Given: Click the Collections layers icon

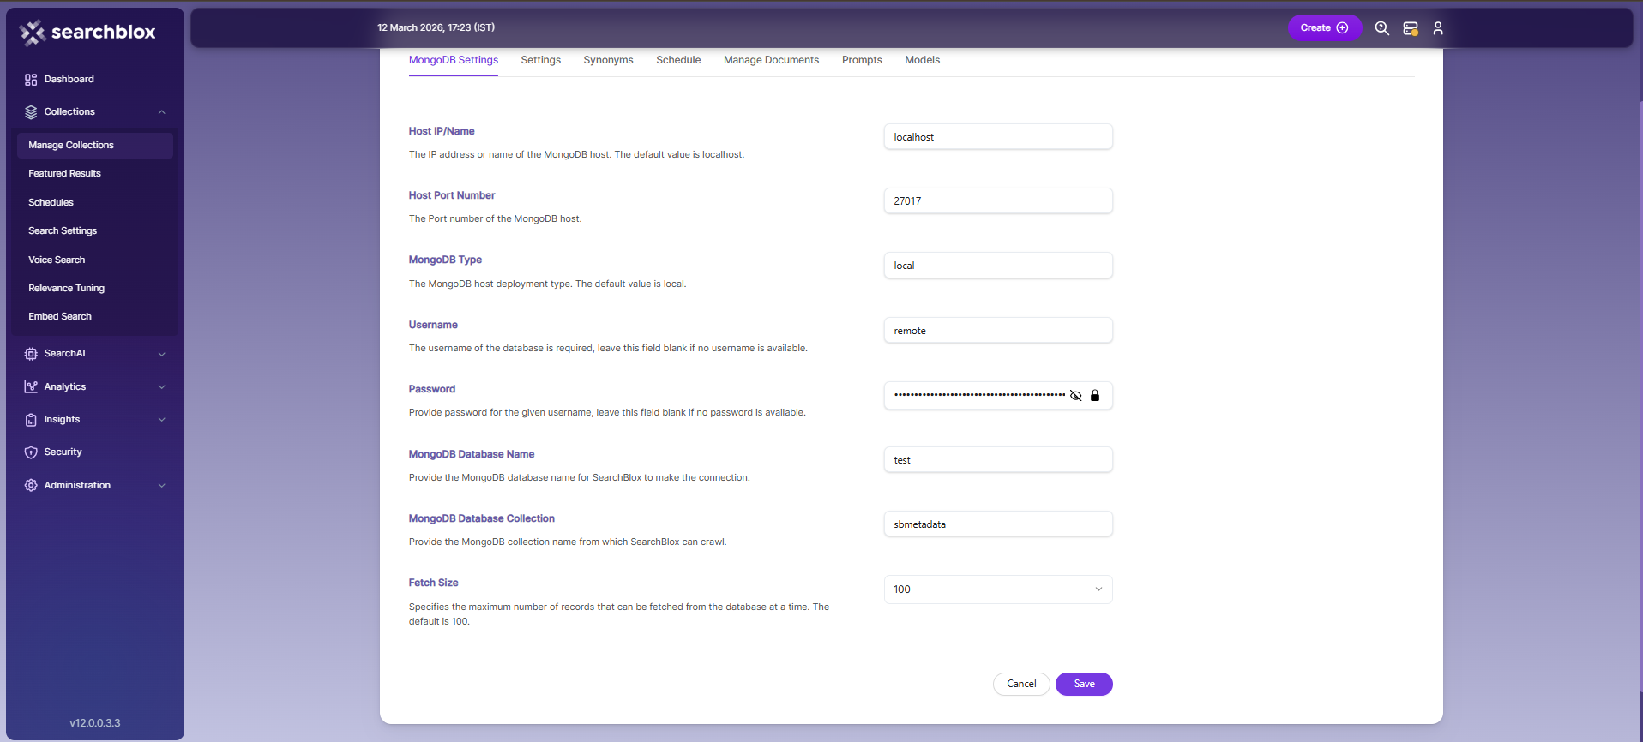Looking at the screenshot, I should click(31, 112).
